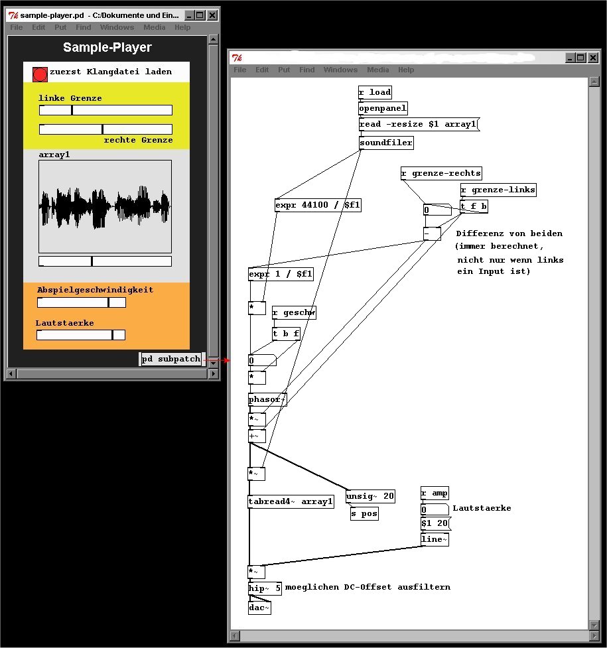
Task: Click the subpatch vertical scrollbar down arrow
Action: [594, 625]
